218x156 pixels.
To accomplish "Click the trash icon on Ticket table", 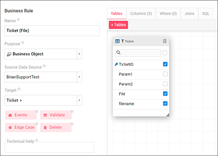I will tap(165, 41).
